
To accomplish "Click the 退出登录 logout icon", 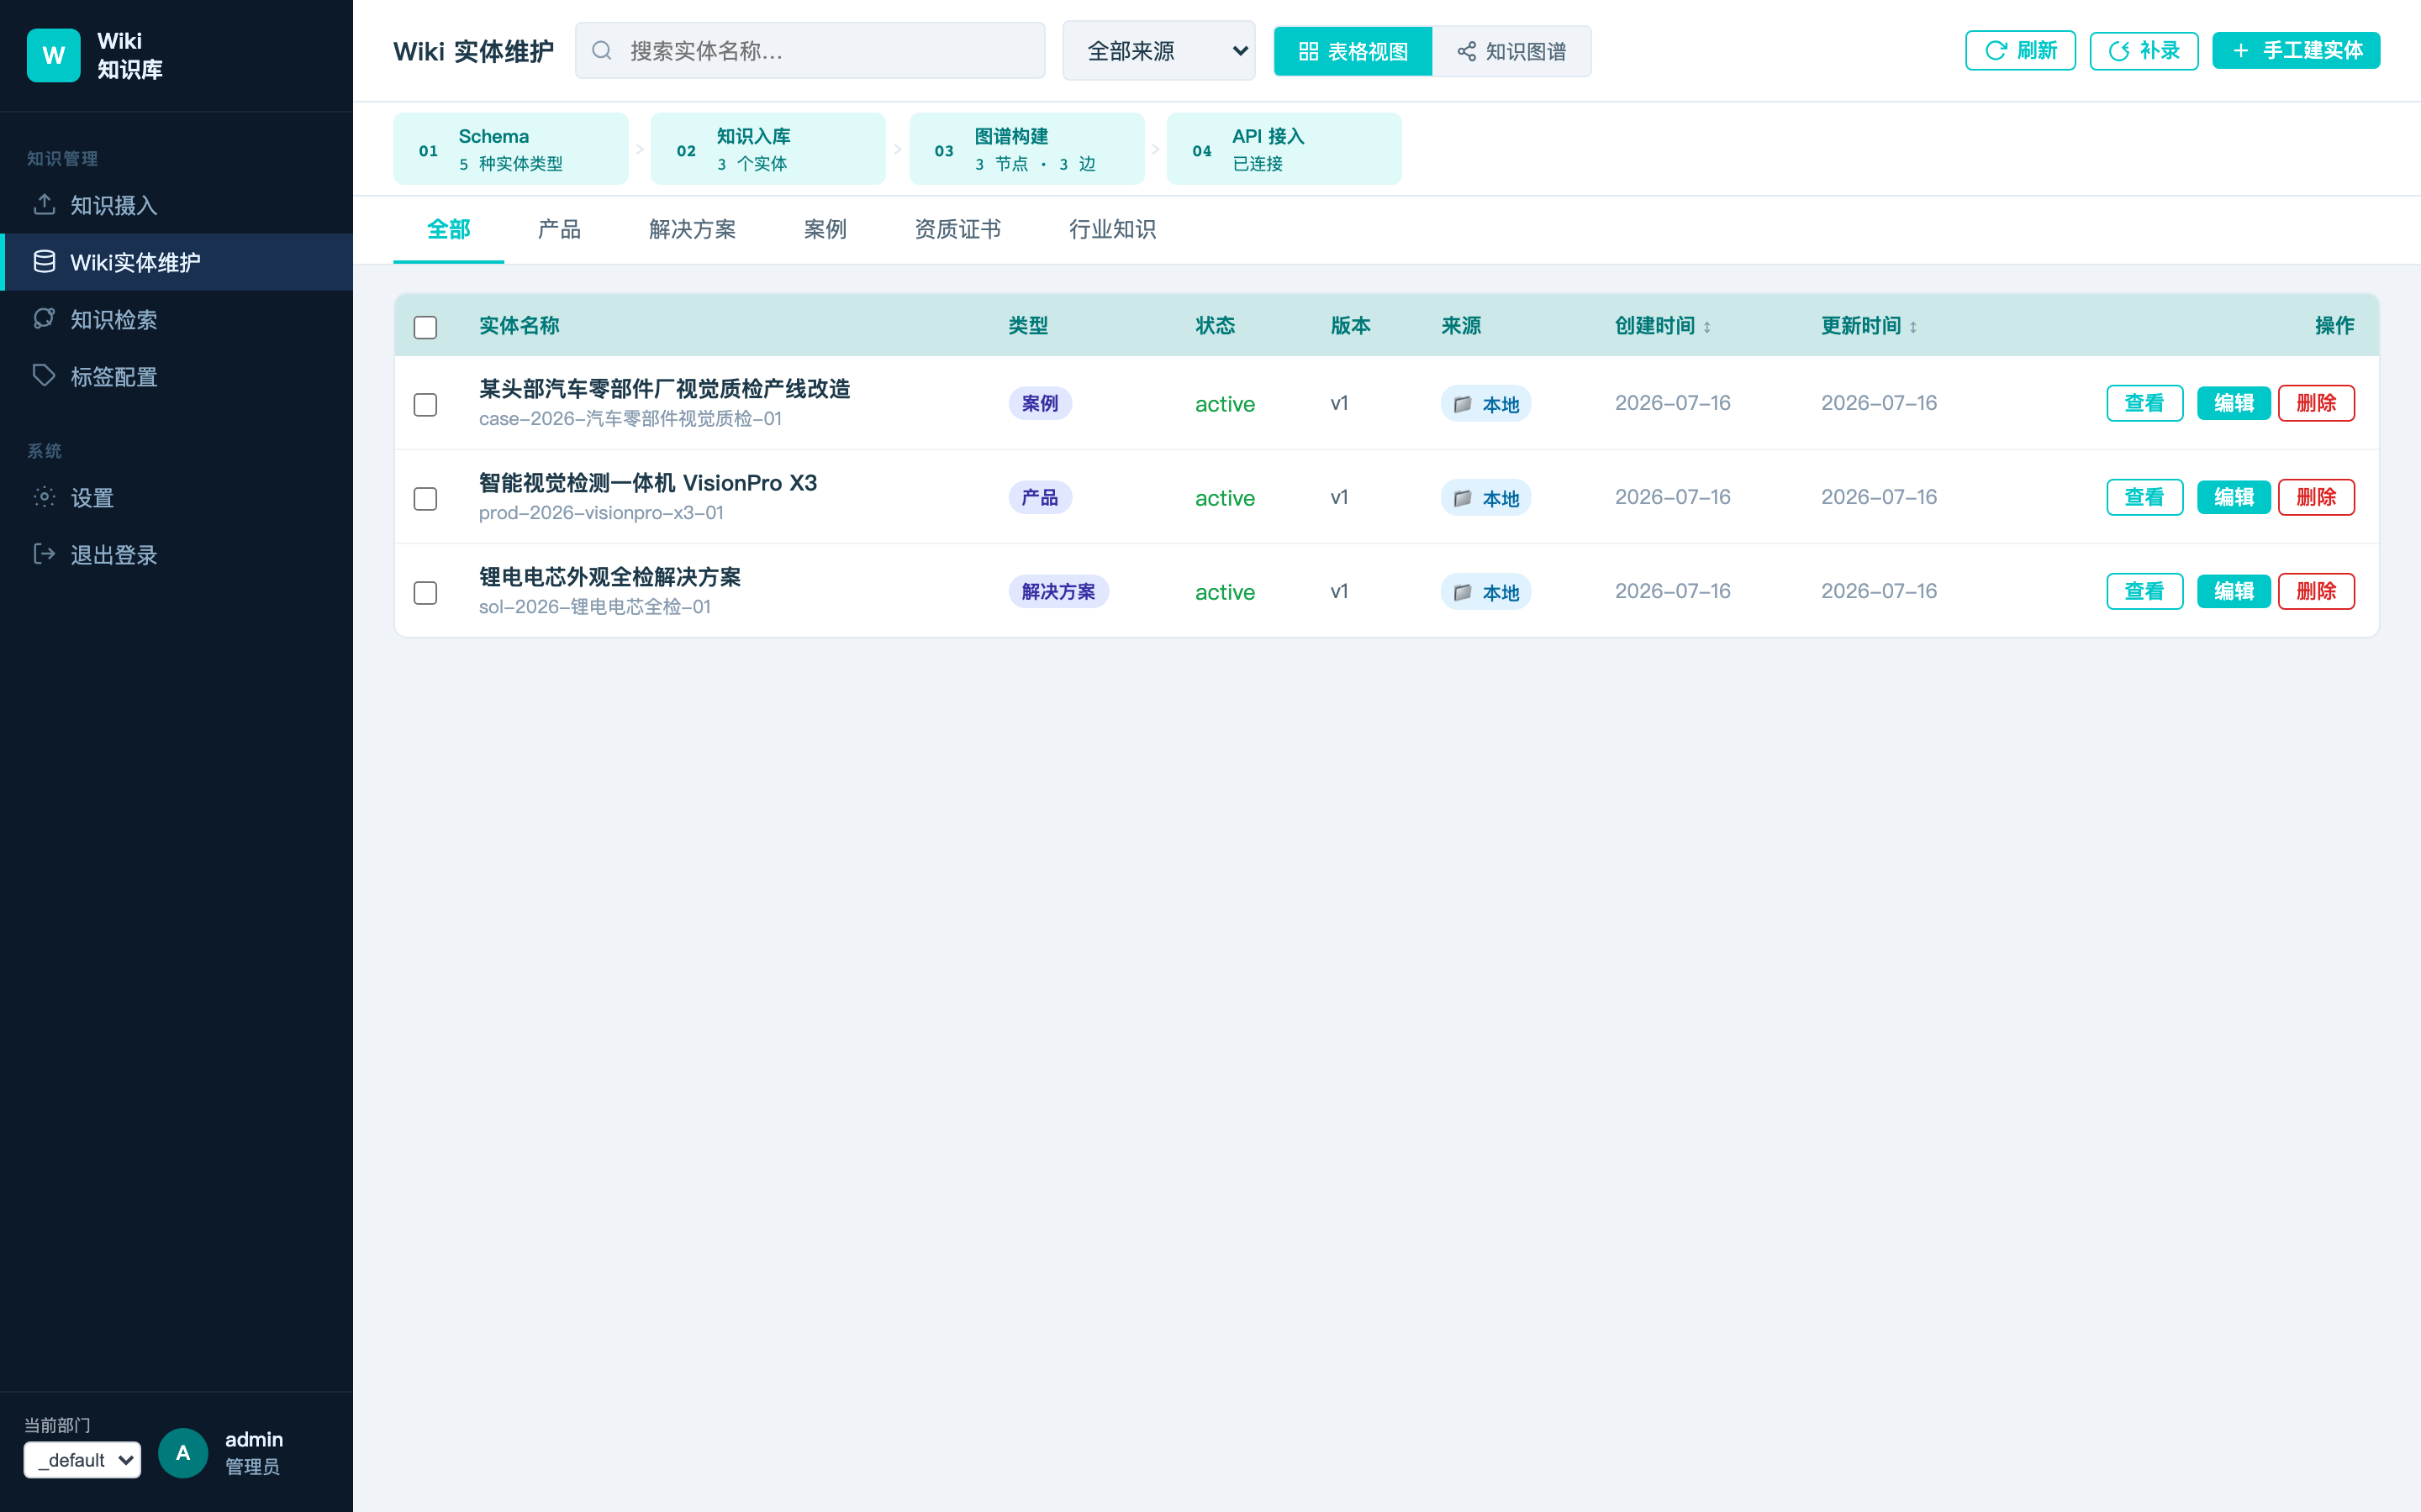I will [44, 554].
